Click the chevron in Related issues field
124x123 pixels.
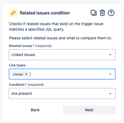click(x=110, y=55)
